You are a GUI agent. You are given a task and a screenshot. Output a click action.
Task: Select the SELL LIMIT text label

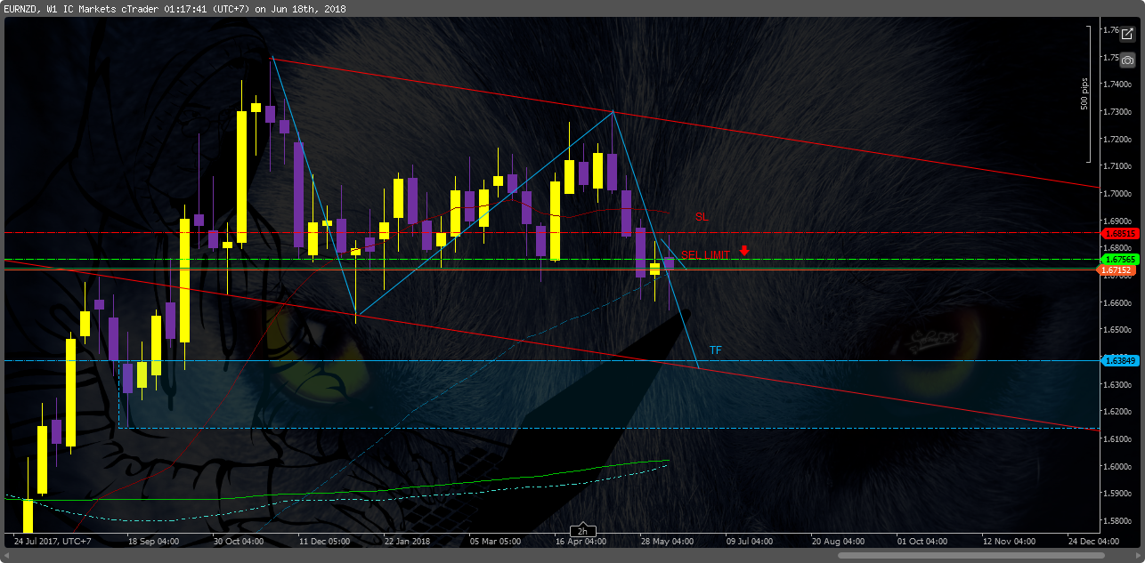pyautogui.click(x=708, y=253)
